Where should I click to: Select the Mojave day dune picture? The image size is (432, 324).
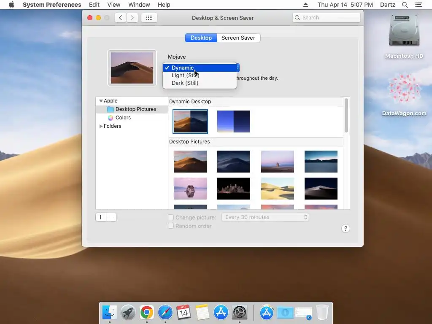190,162
